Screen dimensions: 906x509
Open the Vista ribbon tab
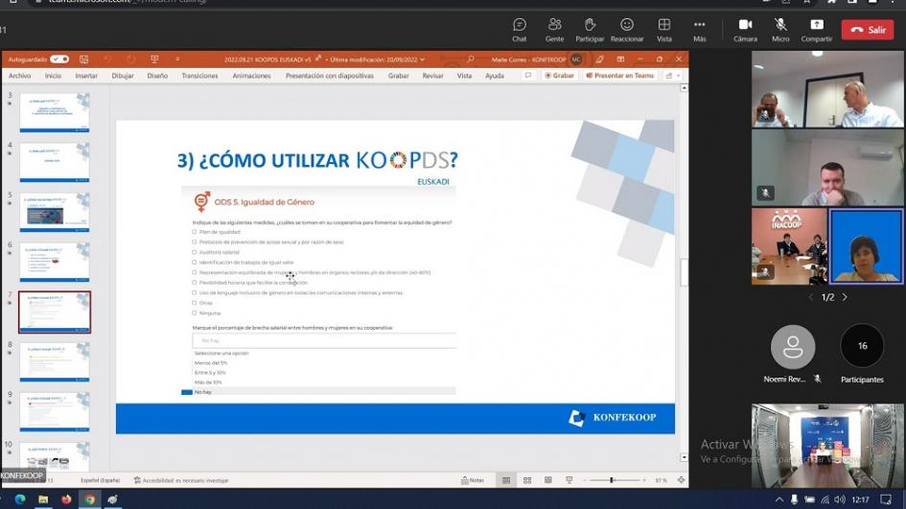[464, 76]
